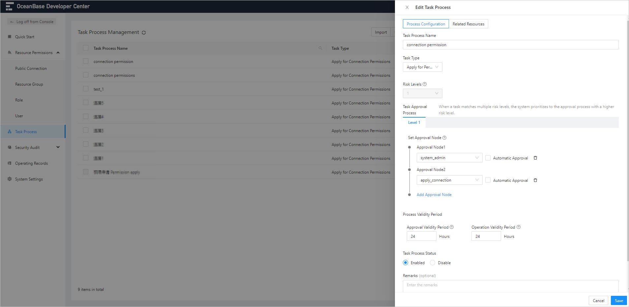
Task: Click the Task Process Name input field
Action: pyautogui.click(x=510, y=45)
